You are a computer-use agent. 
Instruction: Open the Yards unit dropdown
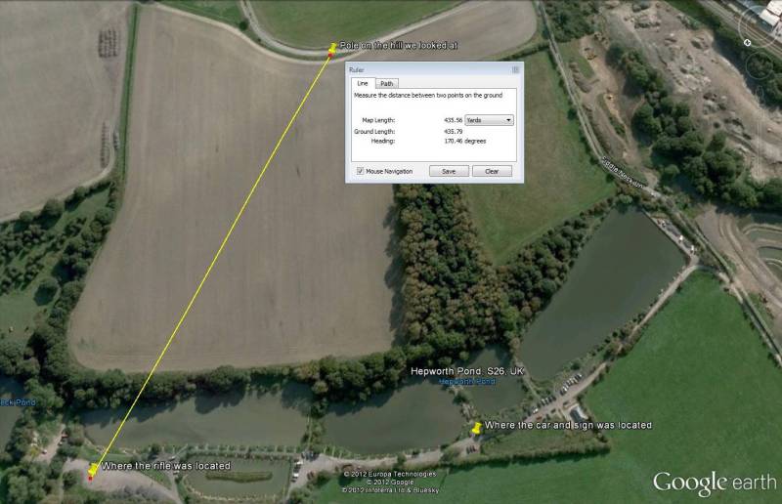[489, 120]
